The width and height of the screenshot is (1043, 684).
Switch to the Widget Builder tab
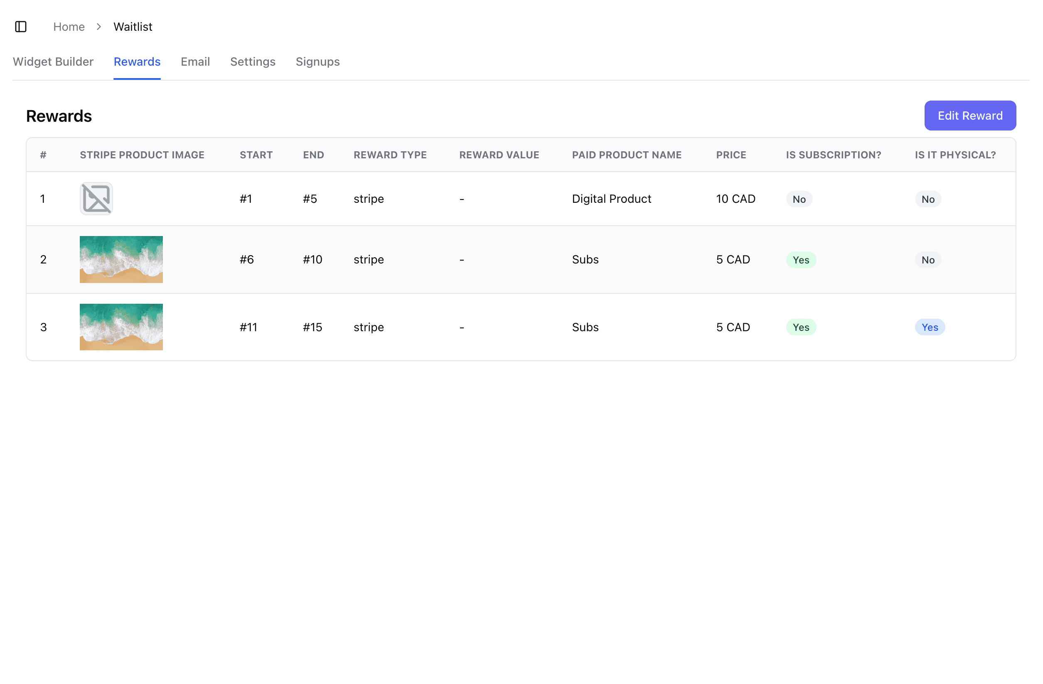53,62
